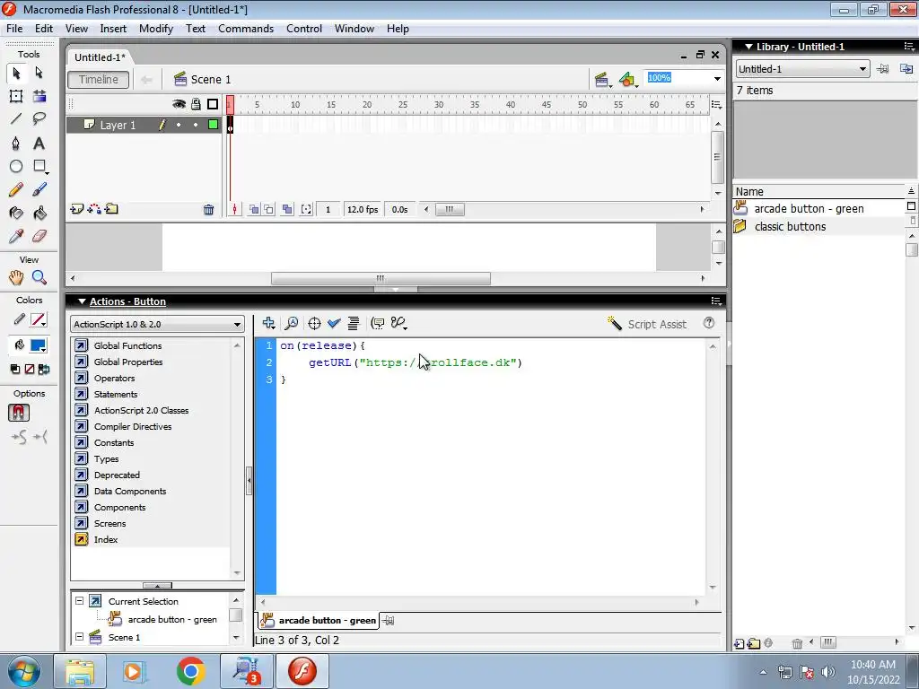Open the 100% zoom dropdown

pyautogui.click(x=717, y=79)
